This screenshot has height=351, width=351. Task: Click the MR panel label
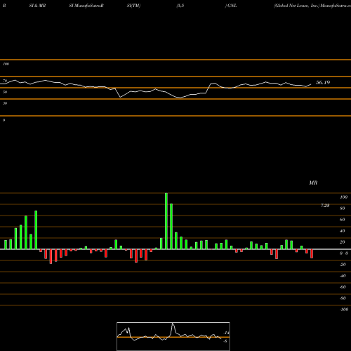point(313,183)
